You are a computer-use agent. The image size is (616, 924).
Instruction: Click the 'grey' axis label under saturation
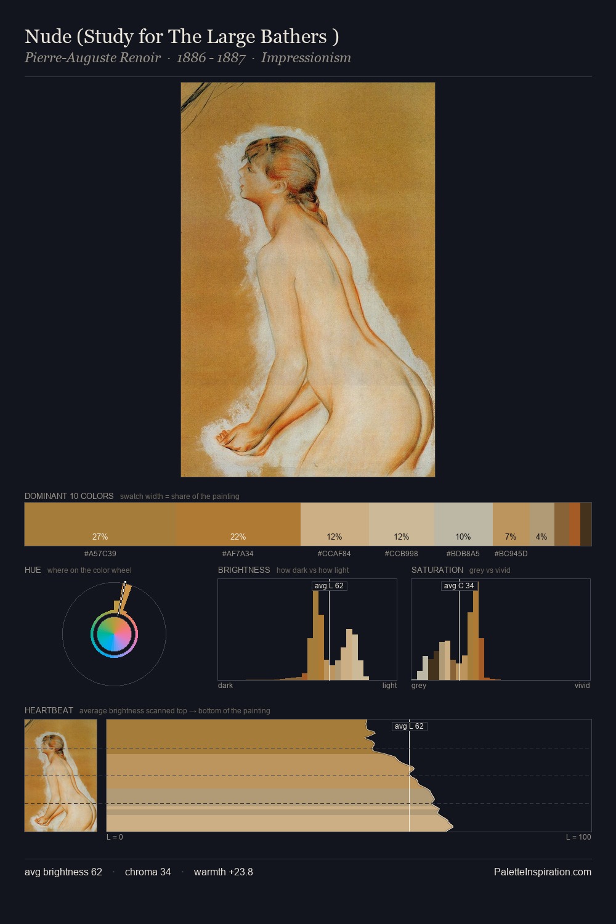(x=419, y=686)
